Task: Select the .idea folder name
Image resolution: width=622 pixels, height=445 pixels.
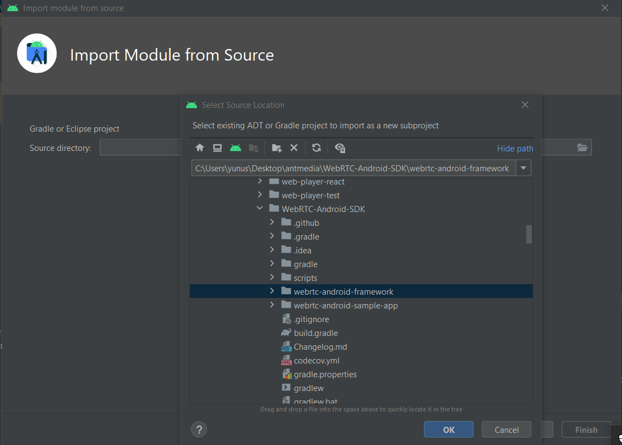Action: (302, 251)
